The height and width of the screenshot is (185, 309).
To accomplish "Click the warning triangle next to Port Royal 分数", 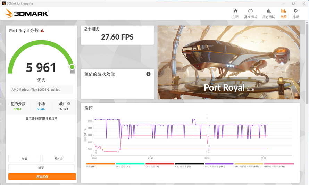I will [42, 31].
